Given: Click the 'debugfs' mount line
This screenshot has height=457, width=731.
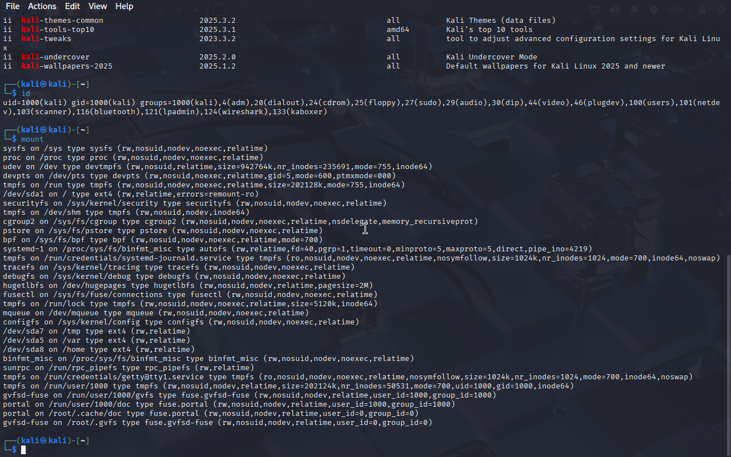Looking at the screenshot, I should pyautogui.click(x=174, y=276).
